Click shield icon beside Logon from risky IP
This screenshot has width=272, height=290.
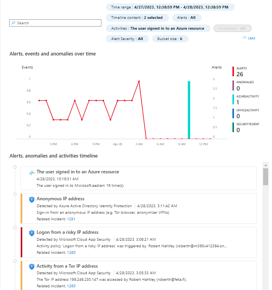32,233
